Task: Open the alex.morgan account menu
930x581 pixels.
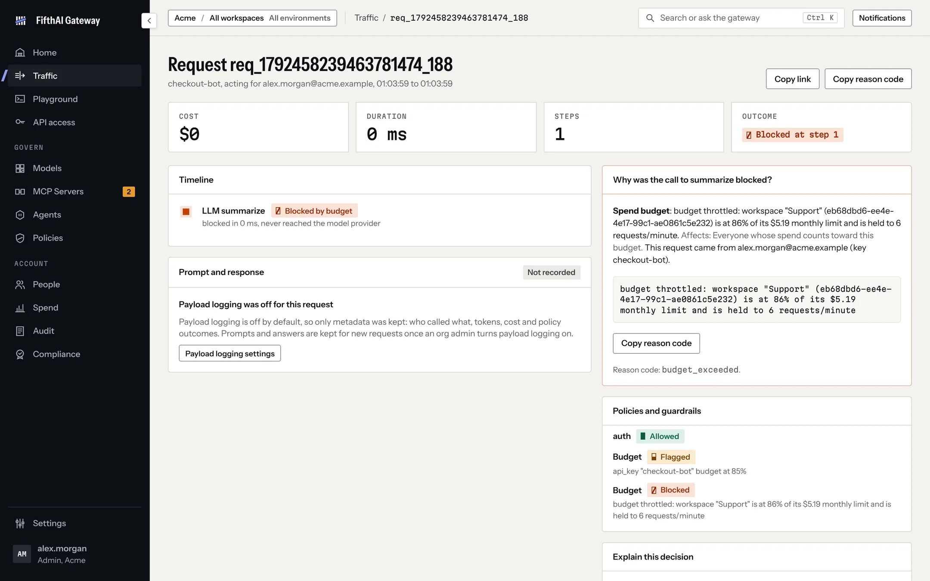Action: tap(74, 554)
